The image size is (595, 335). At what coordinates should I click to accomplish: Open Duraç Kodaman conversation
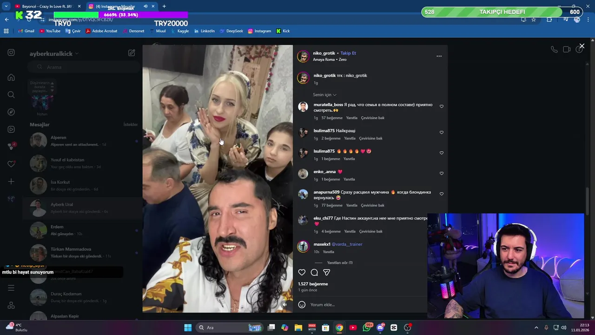83,297
